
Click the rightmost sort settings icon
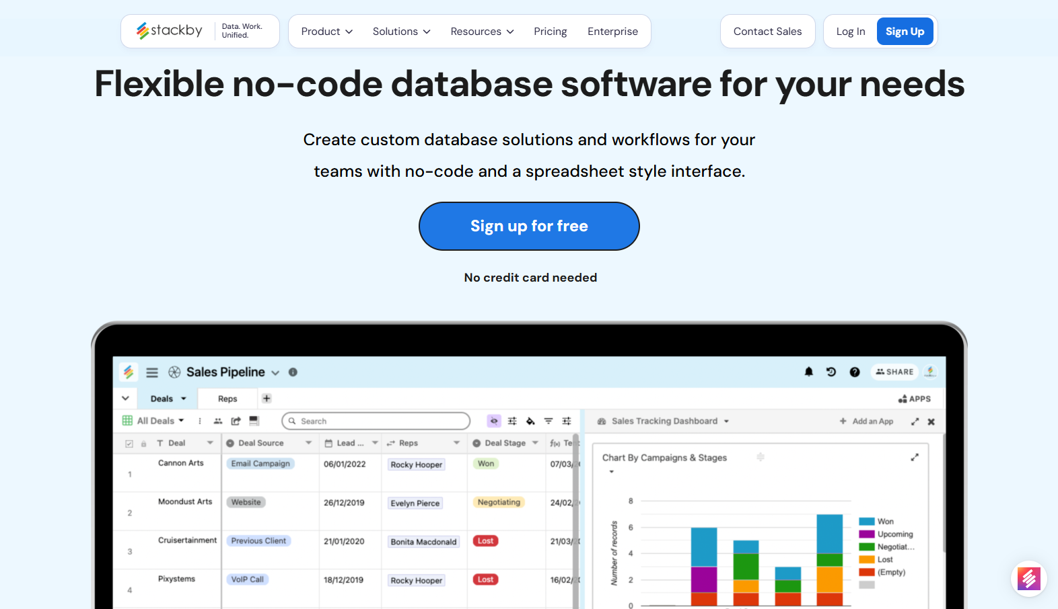click(x=567, y=421)
